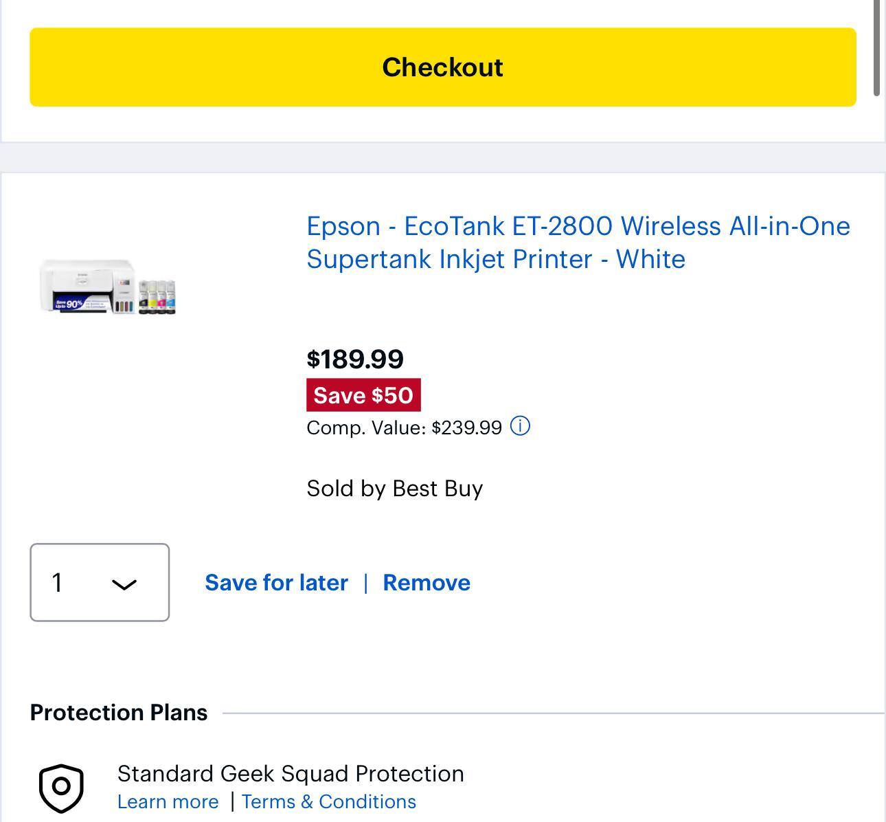Click the quantity number 1 in selector
This screenshot has width=886, height=822.
(x=58, y=583)
